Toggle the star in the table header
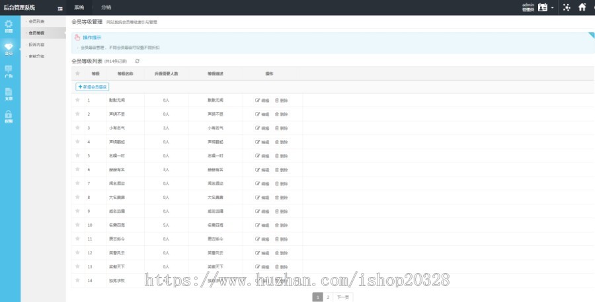 pos(77,73)
